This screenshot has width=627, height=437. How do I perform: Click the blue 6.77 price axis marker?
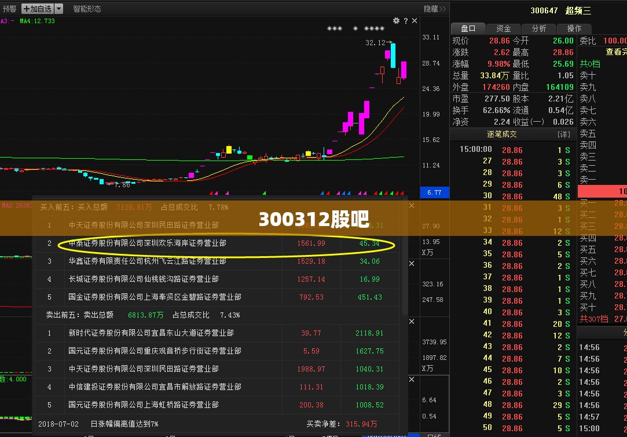(434, 192)
